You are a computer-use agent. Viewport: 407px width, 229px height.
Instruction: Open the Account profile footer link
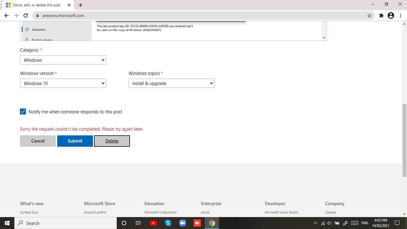tap(95, 212)
